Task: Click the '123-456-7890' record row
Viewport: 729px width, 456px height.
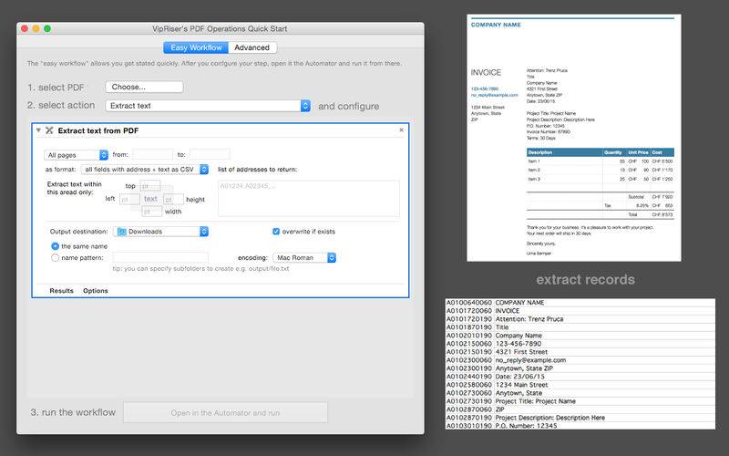Action: coord(580,344)
